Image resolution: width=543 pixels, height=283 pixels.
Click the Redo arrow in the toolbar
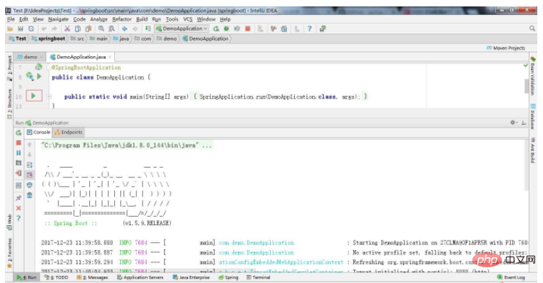pyautogui.click(x=54, y=29)
